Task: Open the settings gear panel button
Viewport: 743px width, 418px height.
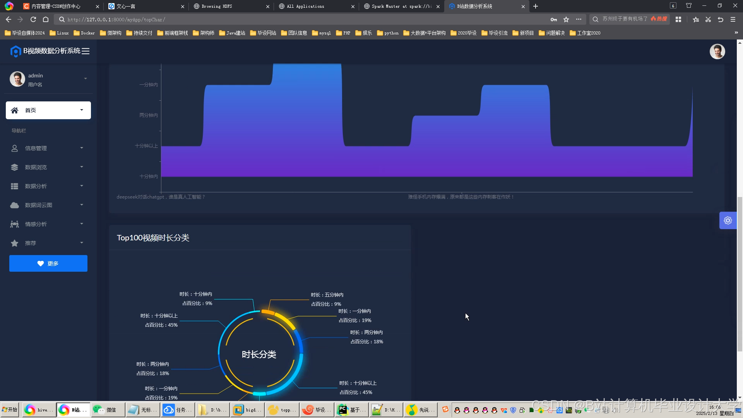Action: [x=728, y=221]
